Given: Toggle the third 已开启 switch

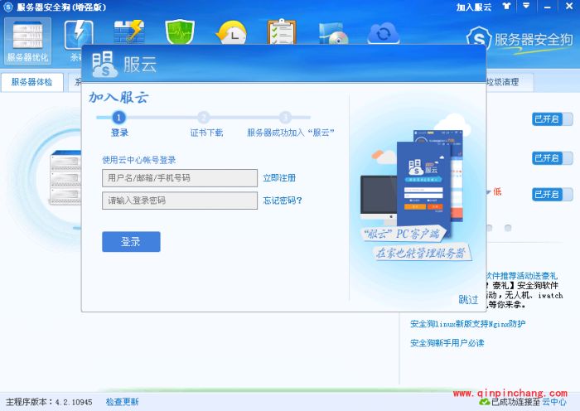Looking at the screenshot, I should tap(553, 194).
